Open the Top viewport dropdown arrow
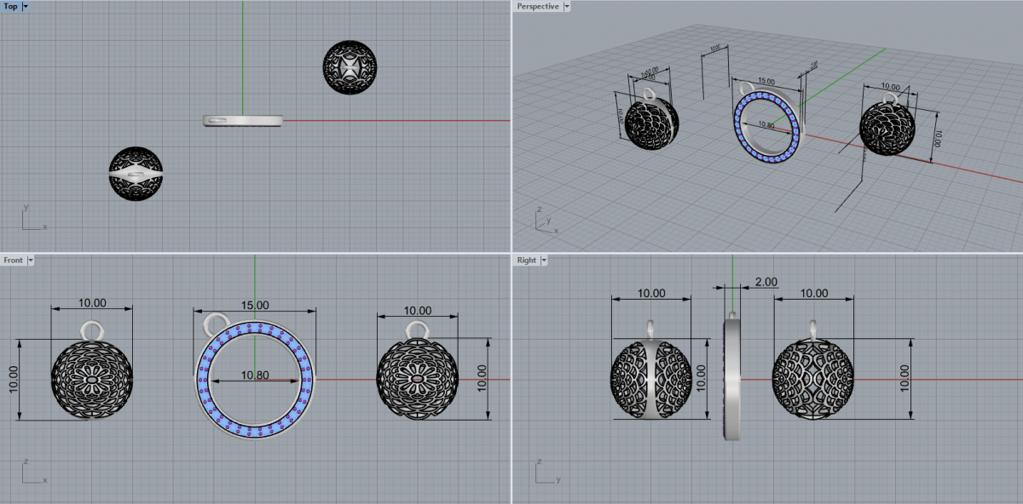1023x504 pixels. [x=25, y=6]
